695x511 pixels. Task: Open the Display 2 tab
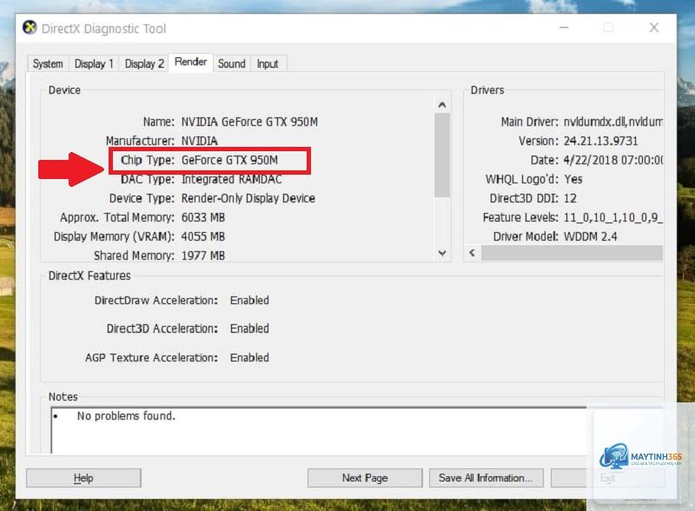click(144, 64)
